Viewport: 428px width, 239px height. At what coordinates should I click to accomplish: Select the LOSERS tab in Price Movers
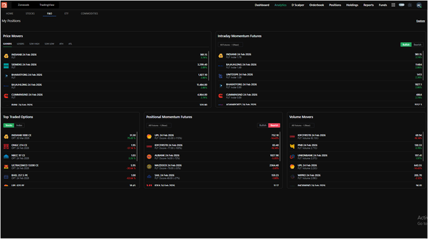(x=20, y=44)
